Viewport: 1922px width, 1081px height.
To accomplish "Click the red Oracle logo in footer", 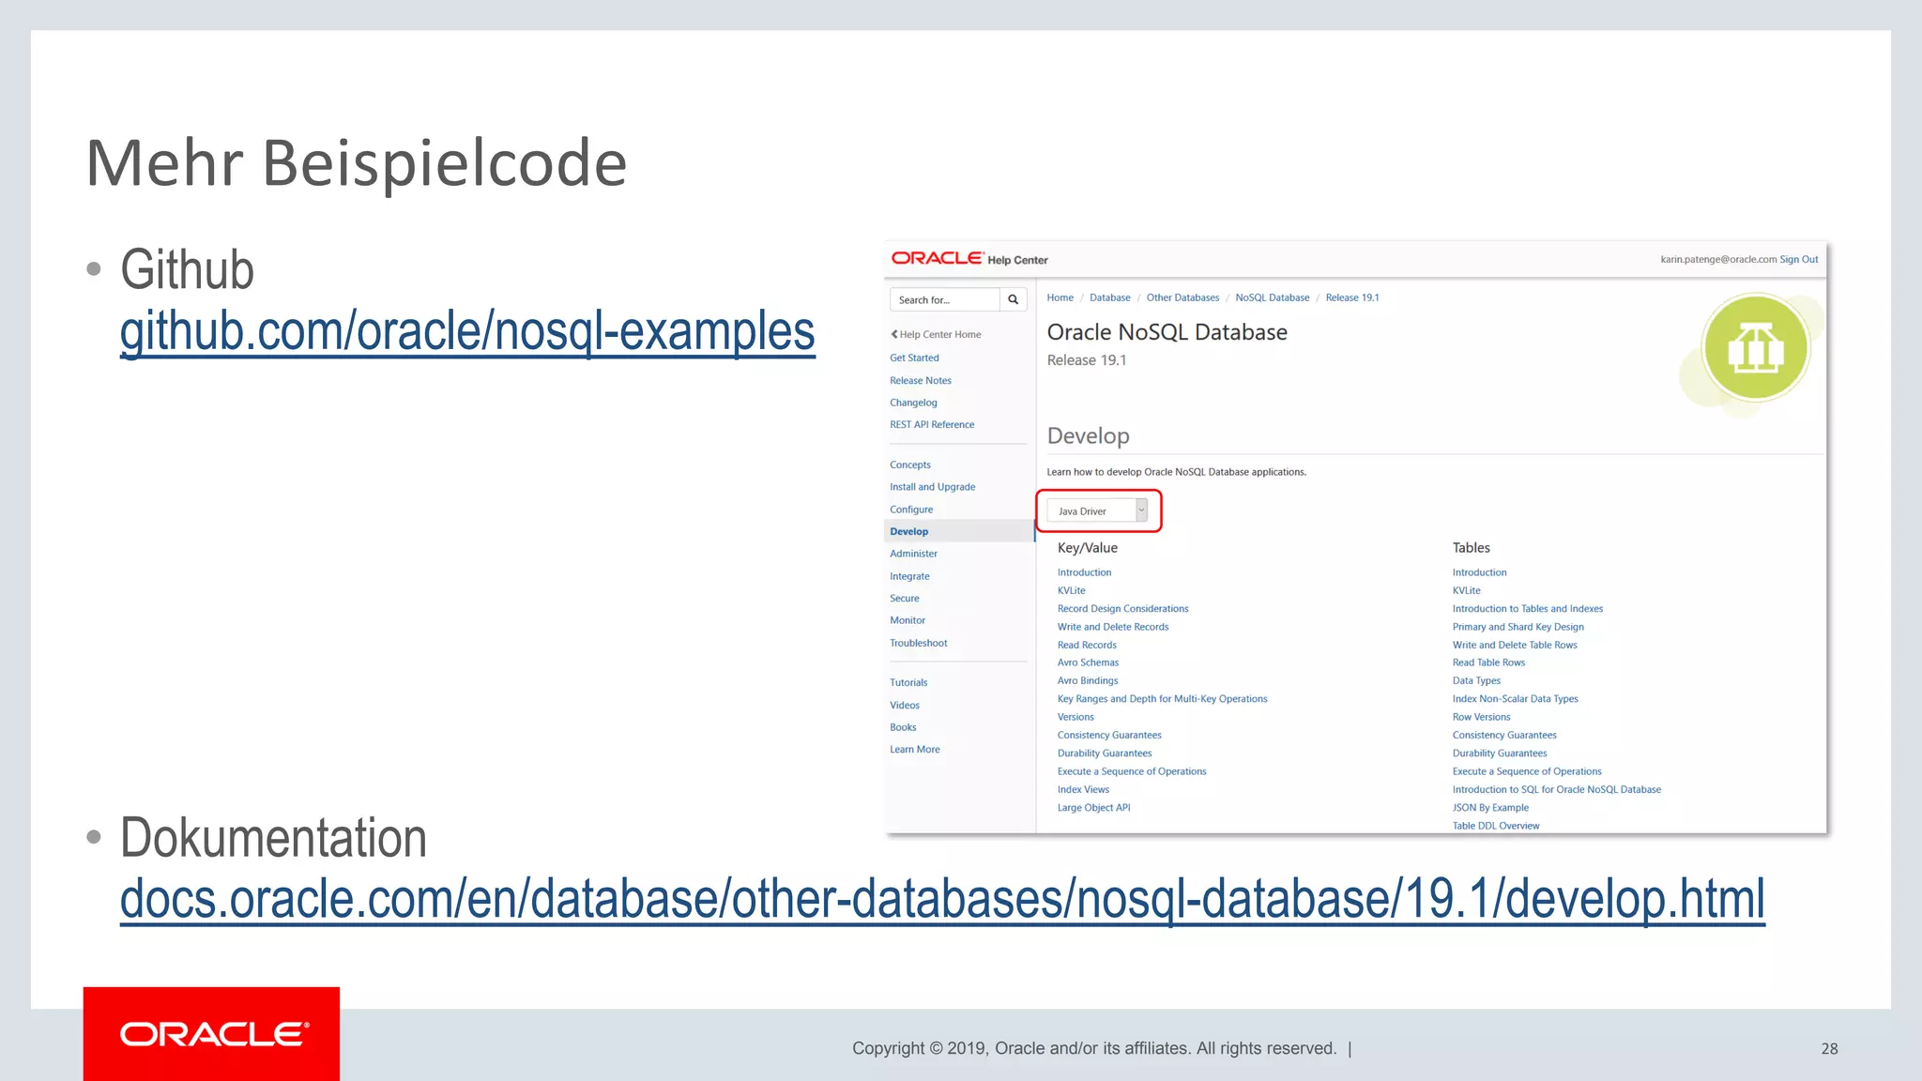I will [x=211, y=1034].
